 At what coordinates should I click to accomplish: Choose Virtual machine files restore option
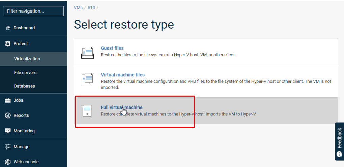coord(123,75)
